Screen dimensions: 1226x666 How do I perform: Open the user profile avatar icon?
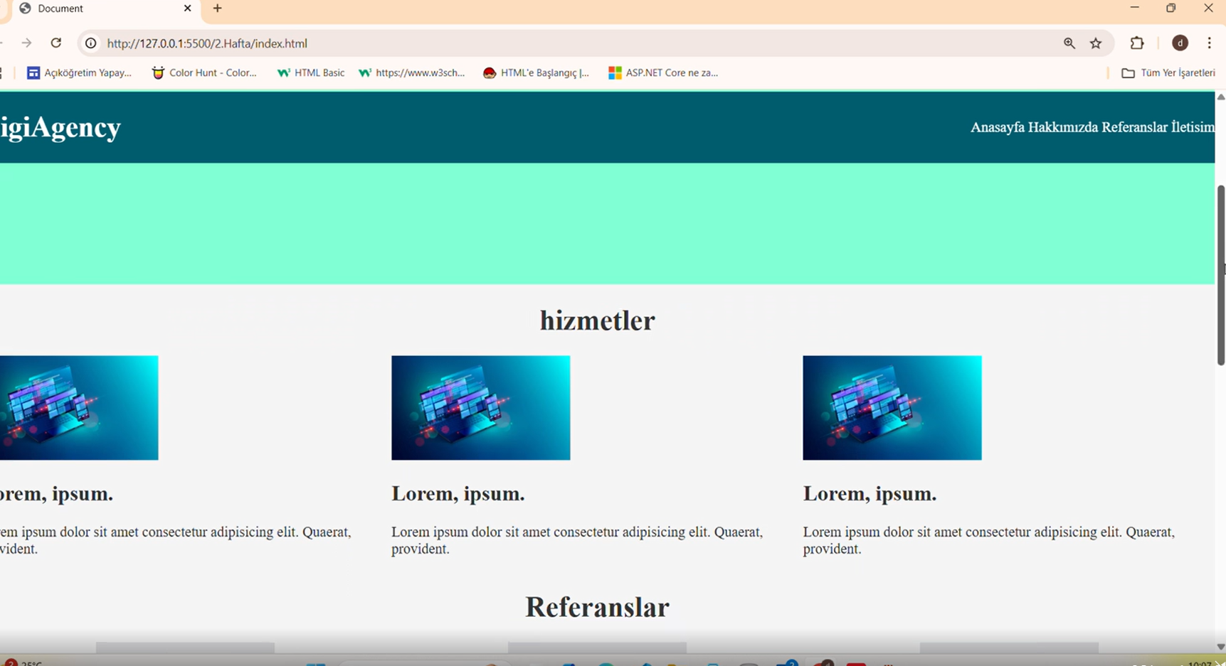1180,43
